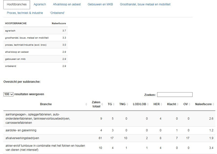This screenshot has height=154, width=217.
Task: Open Groothandel, bouw metaal en mobiliteit tab
Action: click(x=145, y=5)
